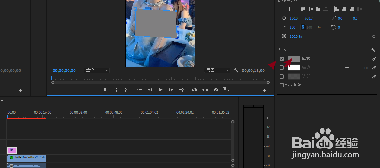Open program monitor wrench settings
The width and height of the screenshot is (380, 168).
coord(236,70)
